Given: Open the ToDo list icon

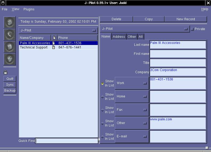Looking at the screenshot, I should [x=10, y=47].
